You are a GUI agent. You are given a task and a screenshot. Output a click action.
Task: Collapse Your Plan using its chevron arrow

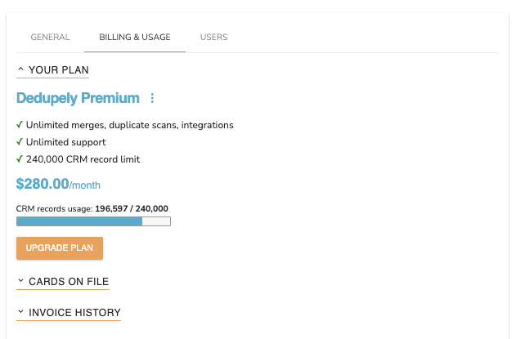pyautogui.click(x=20, y=70)
